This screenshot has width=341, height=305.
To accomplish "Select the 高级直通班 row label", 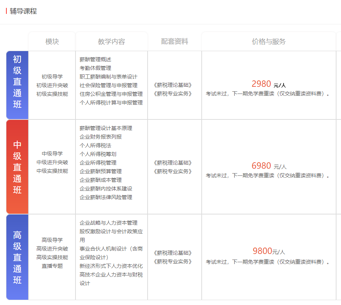I will (17, 257).
